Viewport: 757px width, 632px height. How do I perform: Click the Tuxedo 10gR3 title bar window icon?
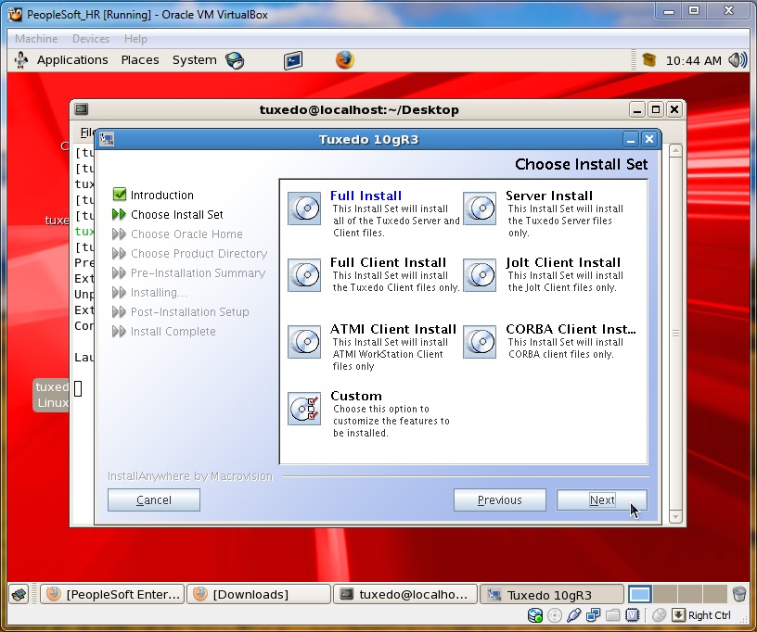point(107,140)
